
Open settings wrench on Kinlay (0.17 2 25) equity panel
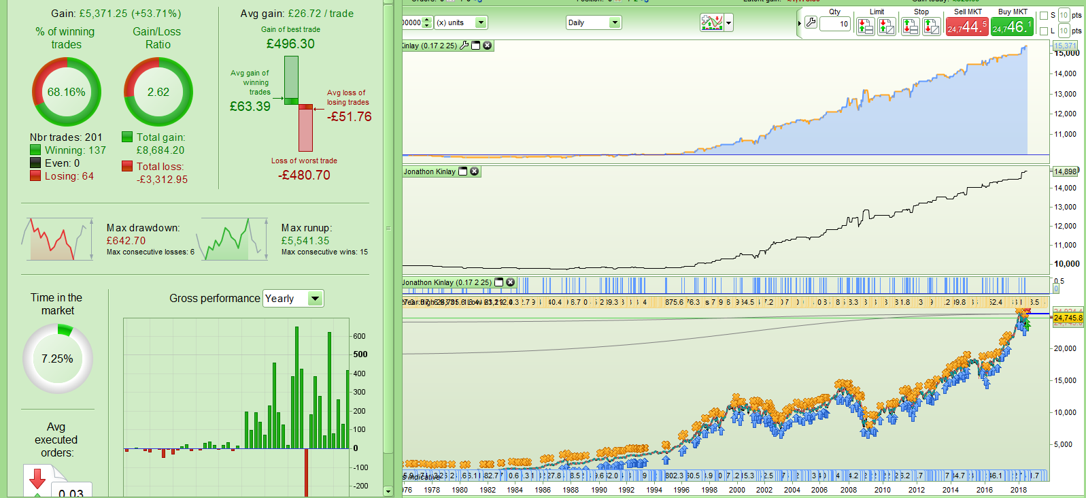[464, 46]
